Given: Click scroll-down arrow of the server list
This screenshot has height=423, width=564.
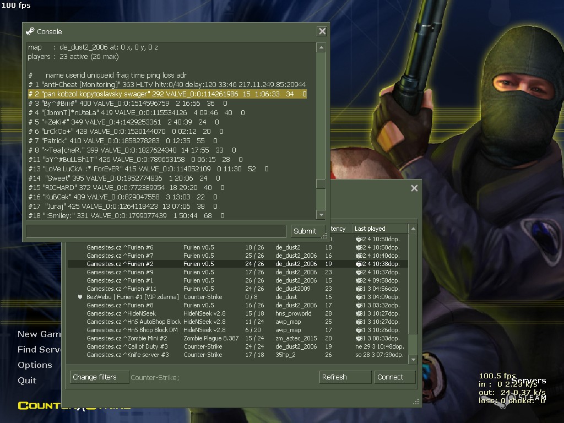Looking at the screenshot, I should coord(413,359).
